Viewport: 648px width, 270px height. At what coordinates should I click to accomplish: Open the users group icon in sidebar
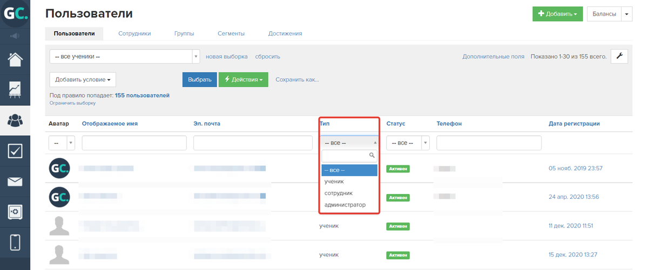point(15,120)
